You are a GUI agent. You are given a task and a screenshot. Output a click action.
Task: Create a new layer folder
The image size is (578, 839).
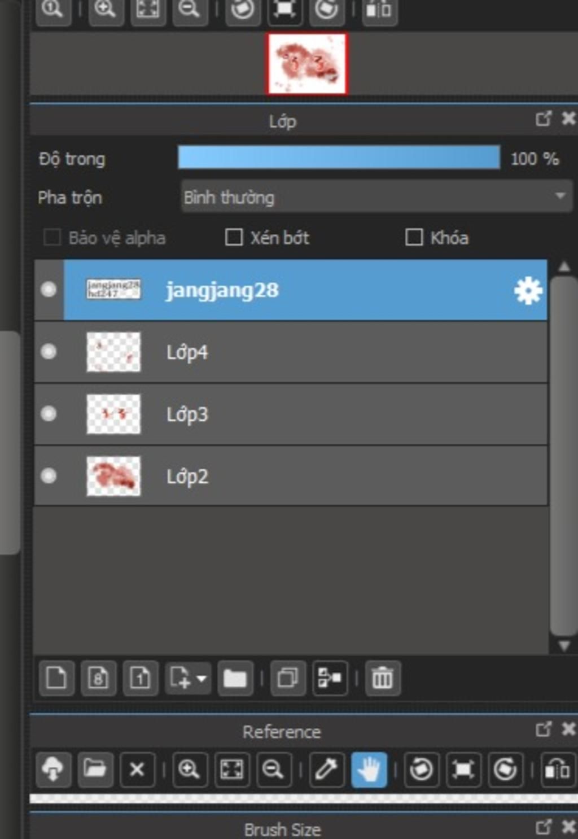tap(235, 678)
